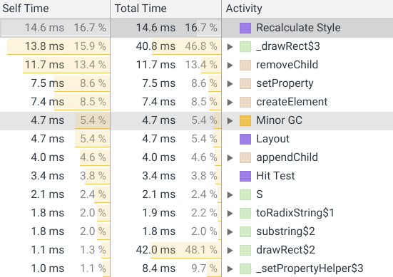This screenshot has height=277, width=393.
Task: Expand the removeChild call tree
Action: 230,65
